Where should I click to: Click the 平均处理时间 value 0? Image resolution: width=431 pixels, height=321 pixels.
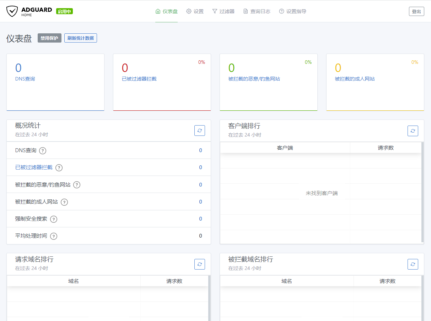click(x=200, y=236)
